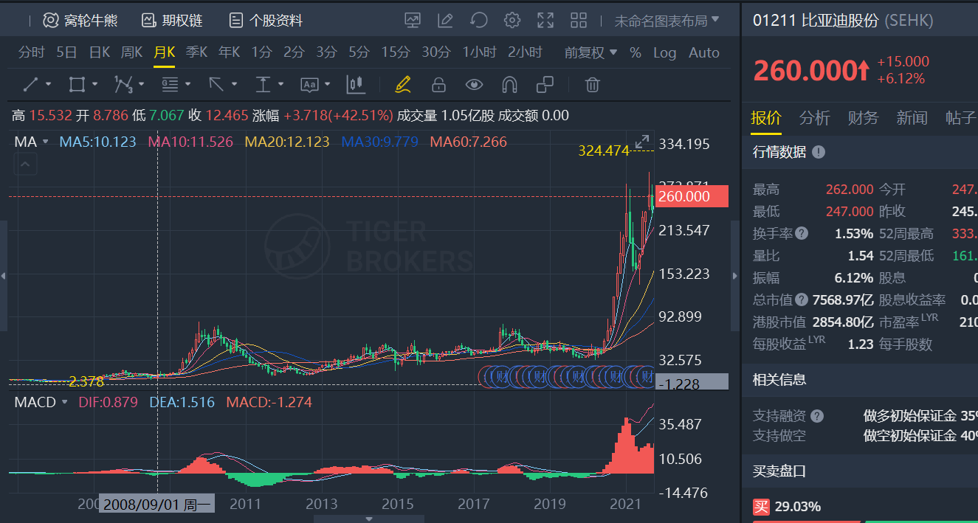Click the MA5:10.123 legend value

97,142
